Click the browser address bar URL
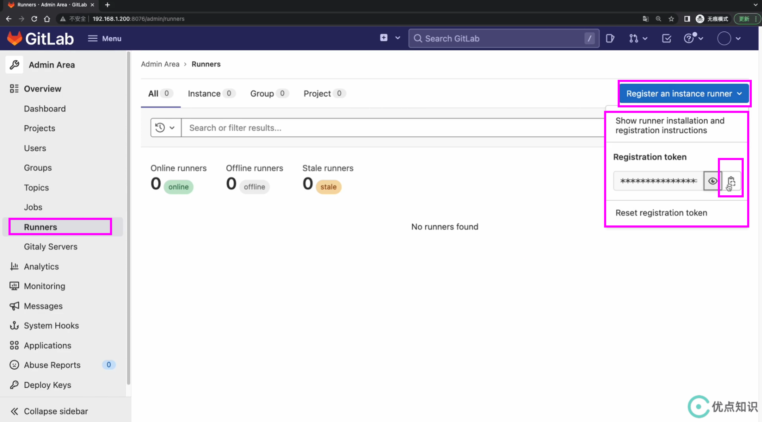 click(138, 19)
